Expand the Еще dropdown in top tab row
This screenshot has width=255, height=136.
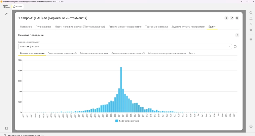coord(212,27)
